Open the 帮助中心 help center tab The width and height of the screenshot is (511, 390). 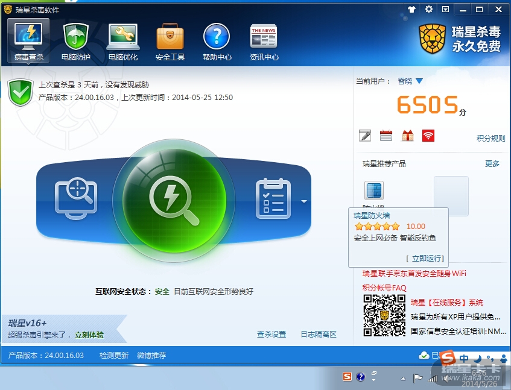click(217, 42)
